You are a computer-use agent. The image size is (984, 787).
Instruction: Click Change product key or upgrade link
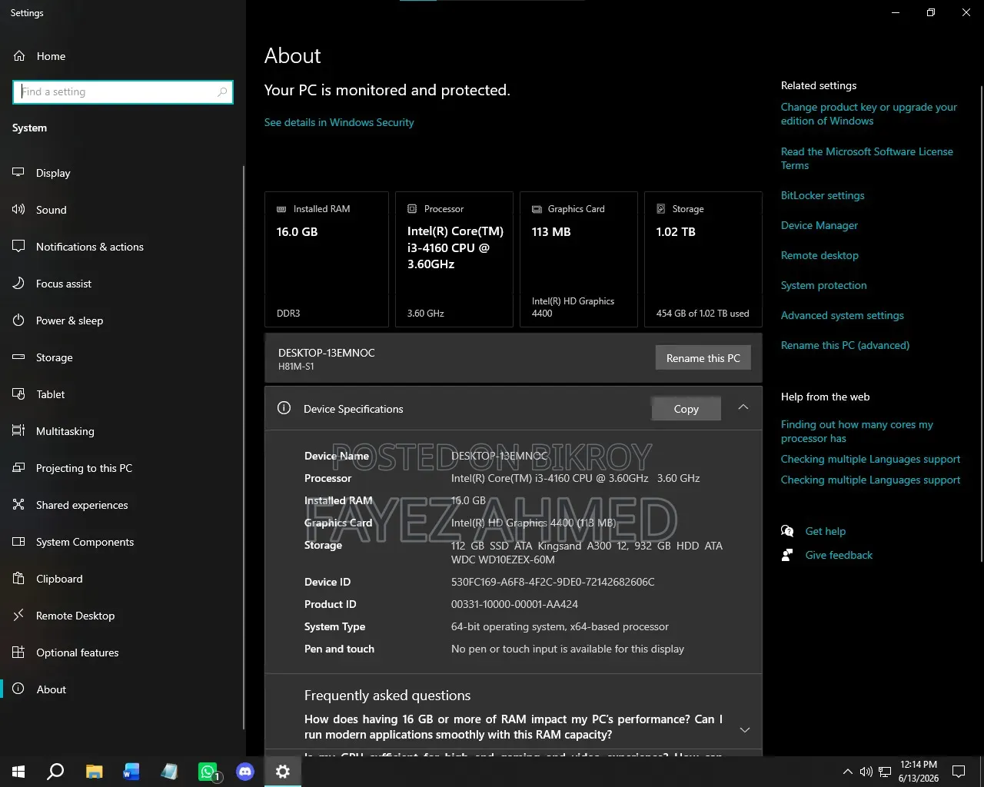pos(869,114)
